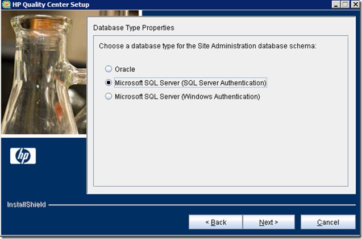Click the Oracle option label text
This screenshot has width=362, height=239.
pyautogui.click(x=125, y=69)
